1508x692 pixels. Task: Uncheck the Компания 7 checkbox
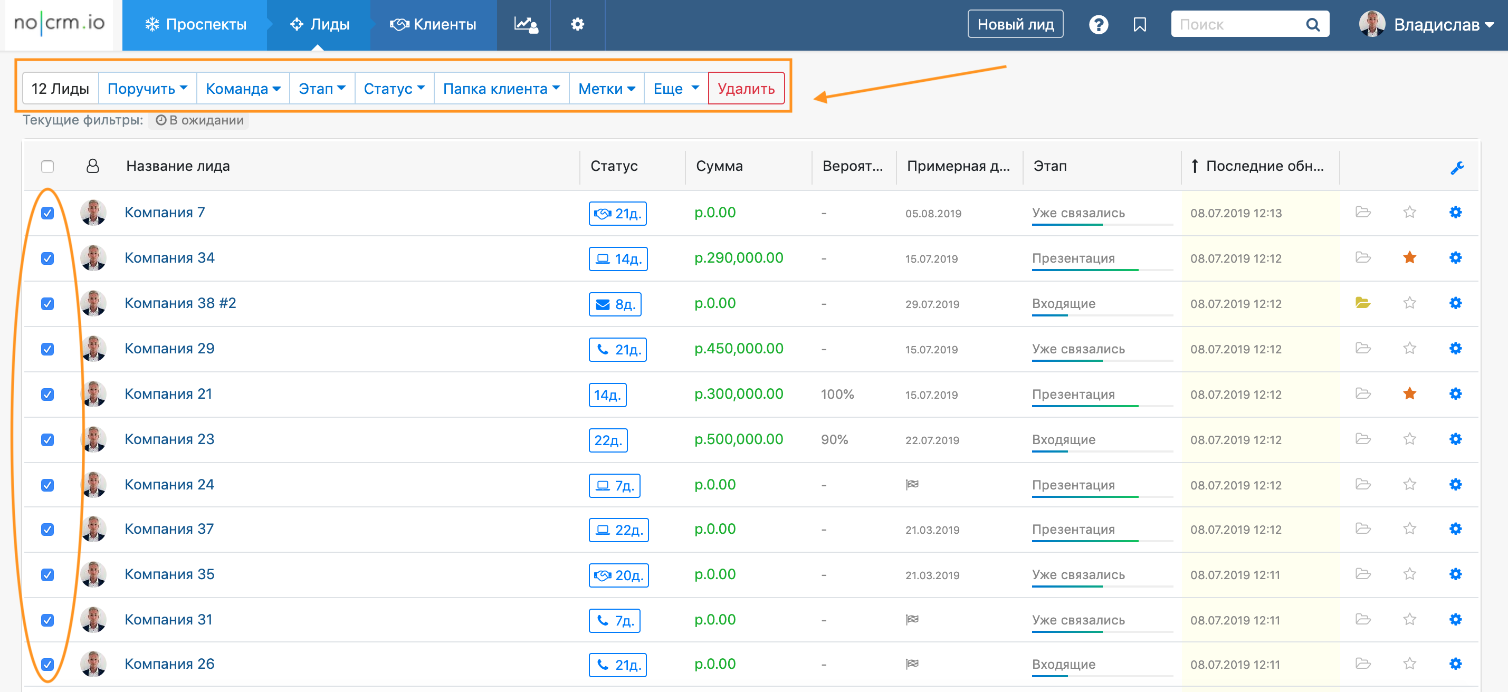click(x=47, y=213)
